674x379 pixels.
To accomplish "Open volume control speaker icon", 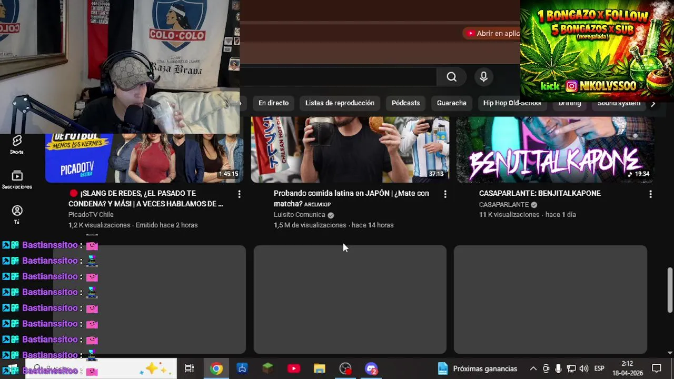I will [583, 368].
